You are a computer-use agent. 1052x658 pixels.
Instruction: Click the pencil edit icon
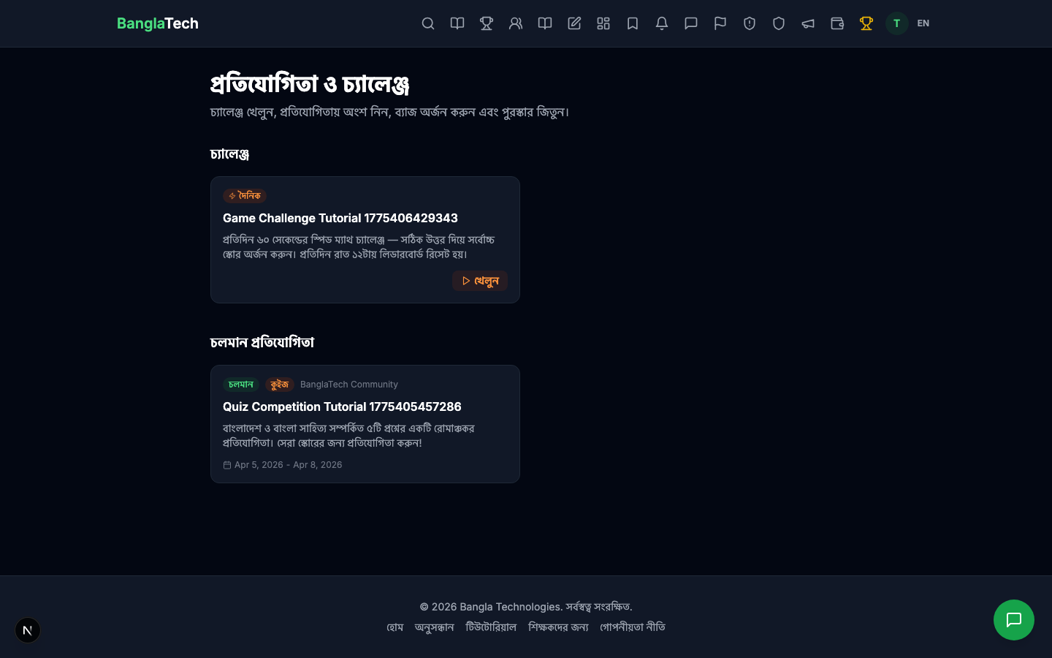574,23
